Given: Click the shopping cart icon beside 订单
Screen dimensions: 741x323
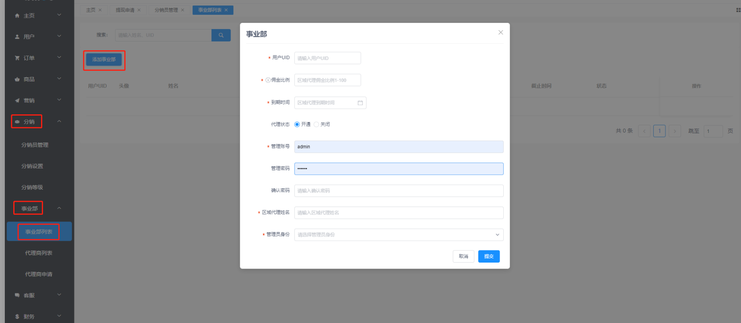Looking at the screenshot, I should pos(17,58).
